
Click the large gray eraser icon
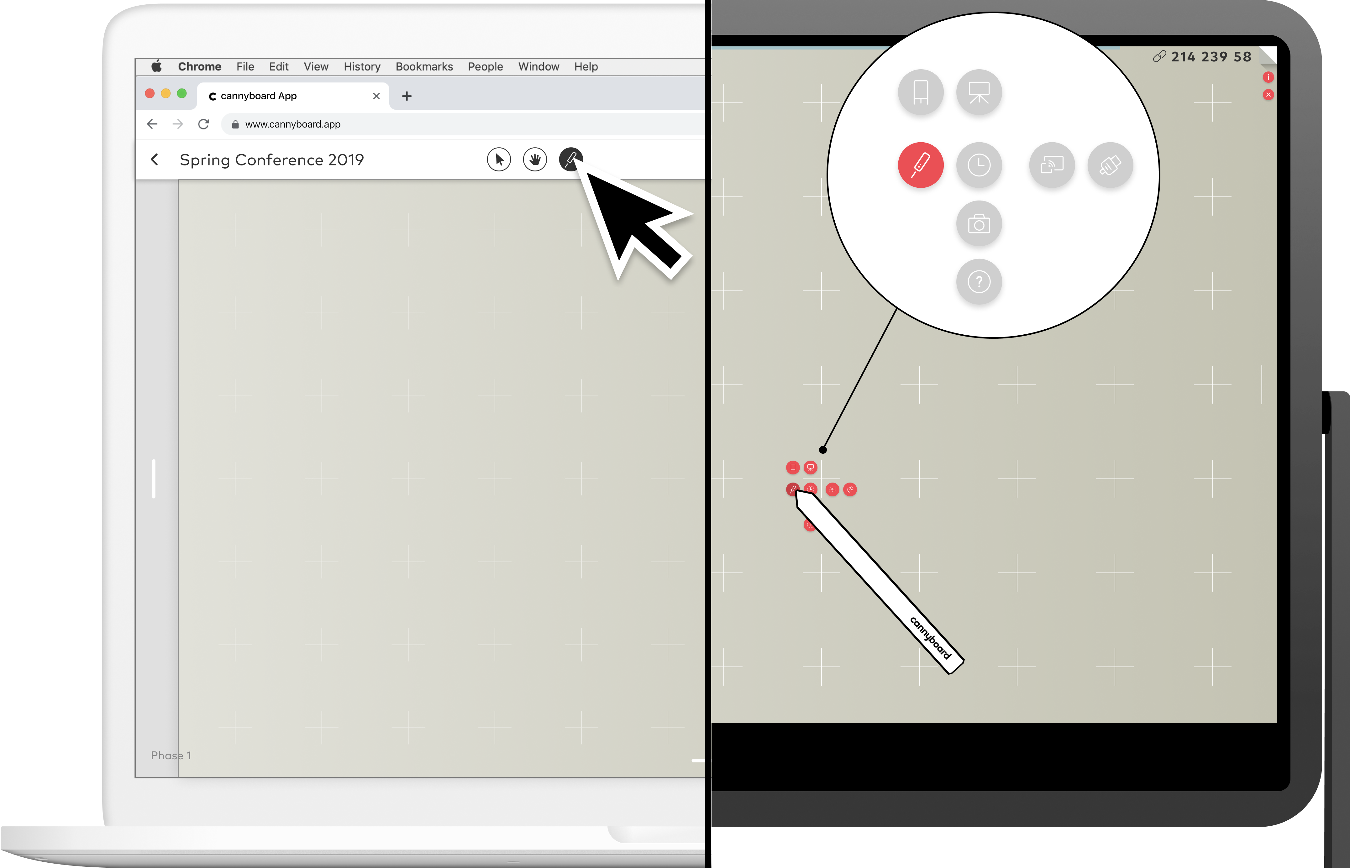click(1110, 165)
